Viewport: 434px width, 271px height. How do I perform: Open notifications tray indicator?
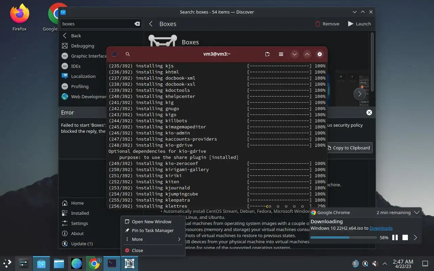[x=355, y=263]
